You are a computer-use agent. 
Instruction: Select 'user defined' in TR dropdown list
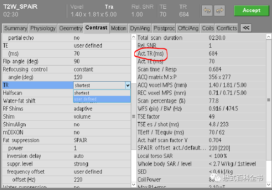point(101,99)
